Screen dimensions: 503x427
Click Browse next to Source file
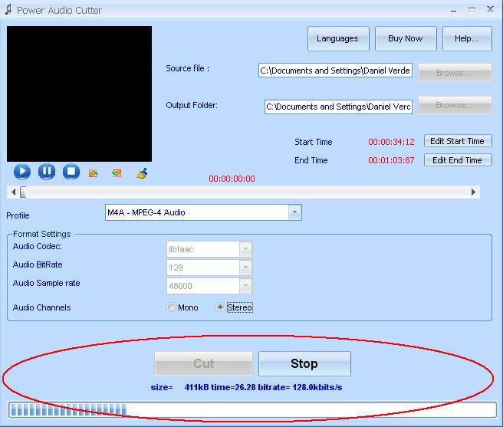click(x=455, y=73)
